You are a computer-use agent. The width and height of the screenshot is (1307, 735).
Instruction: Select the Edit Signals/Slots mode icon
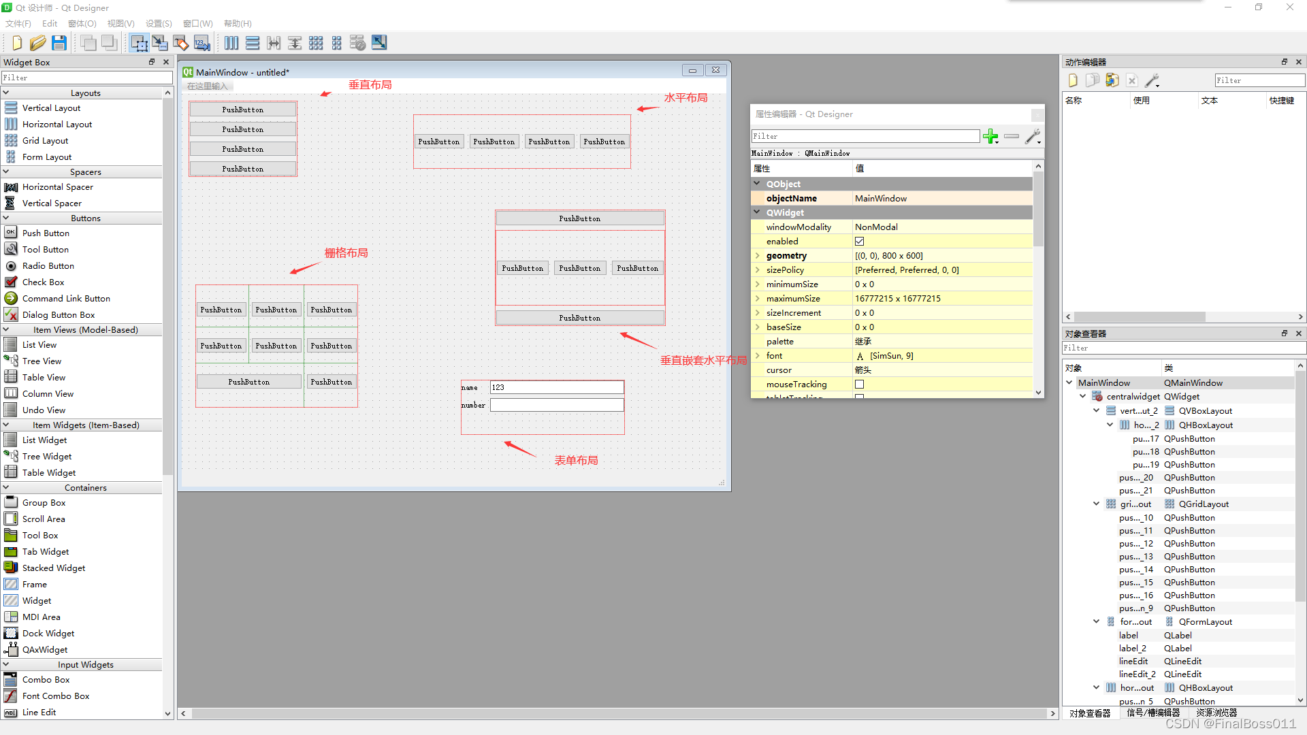(160, 43)
